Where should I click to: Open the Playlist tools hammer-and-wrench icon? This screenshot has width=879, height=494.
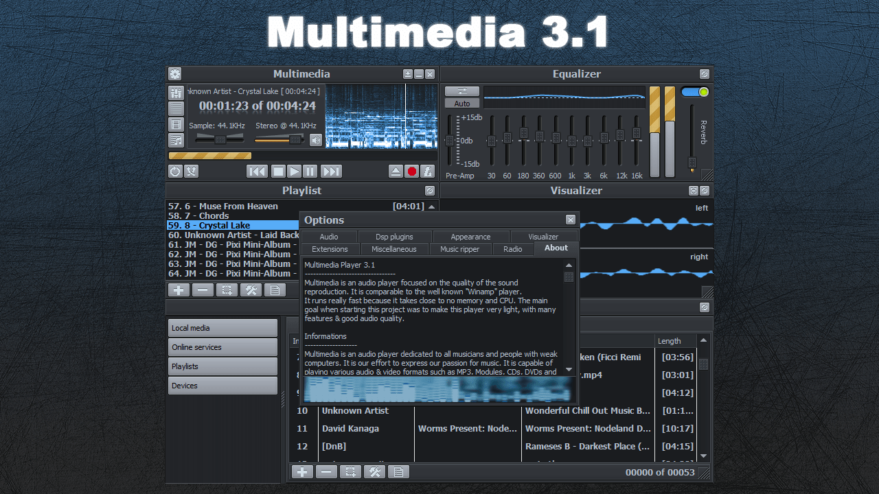pyautogui.click(x=251, y=290)
